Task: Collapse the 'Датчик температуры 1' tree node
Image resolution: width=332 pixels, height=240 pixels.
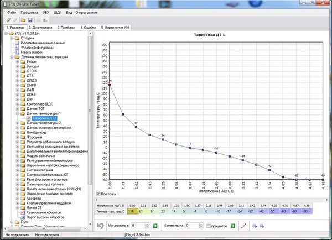Action: (x=17, y=113)
